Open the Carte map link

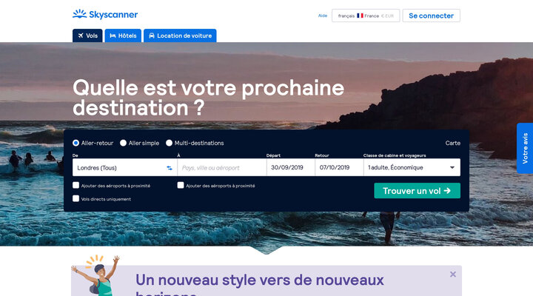click(453, 143)
